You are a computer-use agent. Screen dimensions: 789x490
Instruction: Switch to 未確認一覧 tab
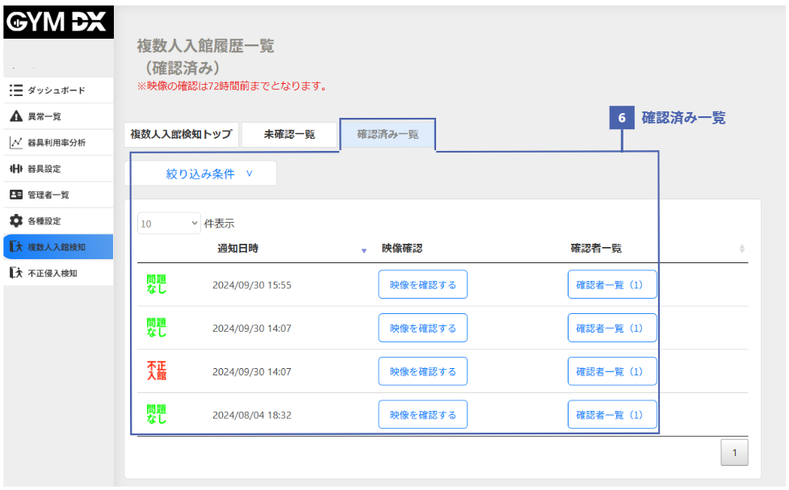pyautogui.click(x=289, y=134)
